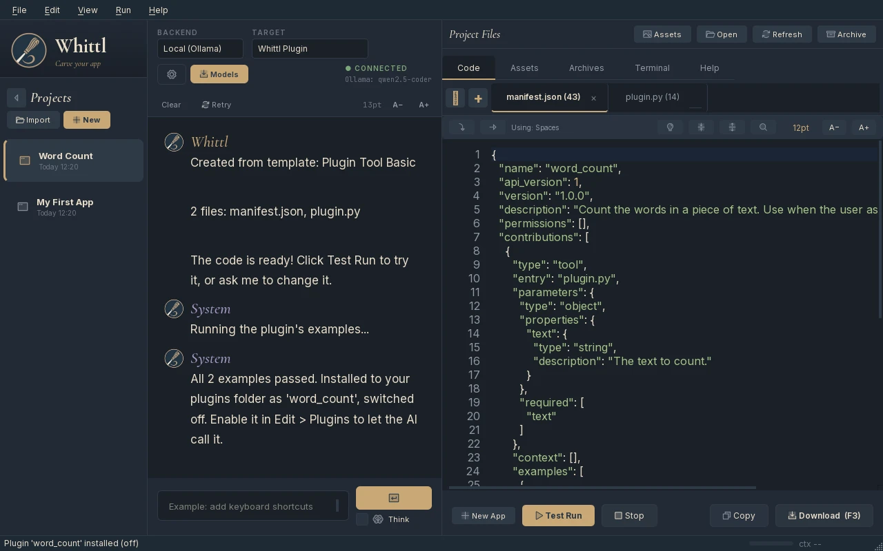Click the collapse folds icon
Image resolution: width=883 pixels, height=551 pixels.
pyautogui.click(x=701, y=127)
